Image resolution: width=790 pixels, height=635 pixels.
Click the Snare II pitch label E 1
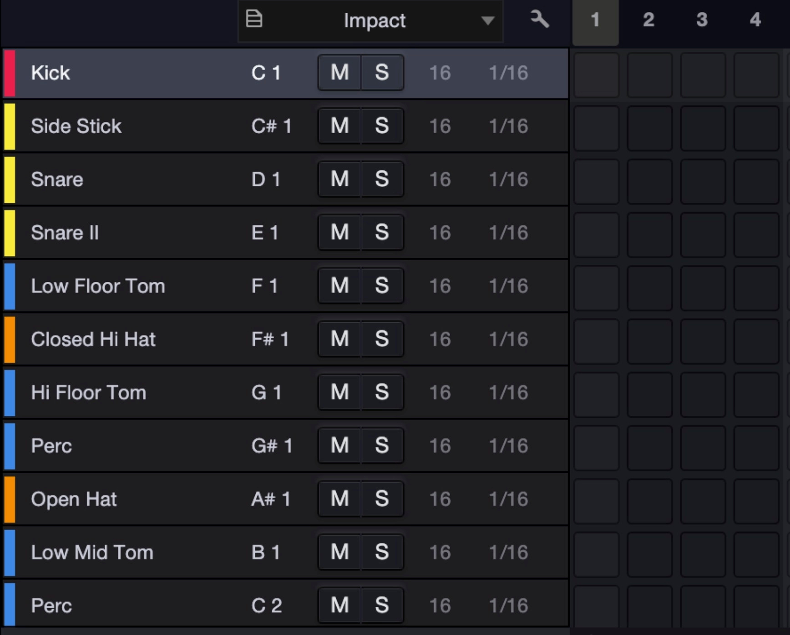(x=264, y=233)
